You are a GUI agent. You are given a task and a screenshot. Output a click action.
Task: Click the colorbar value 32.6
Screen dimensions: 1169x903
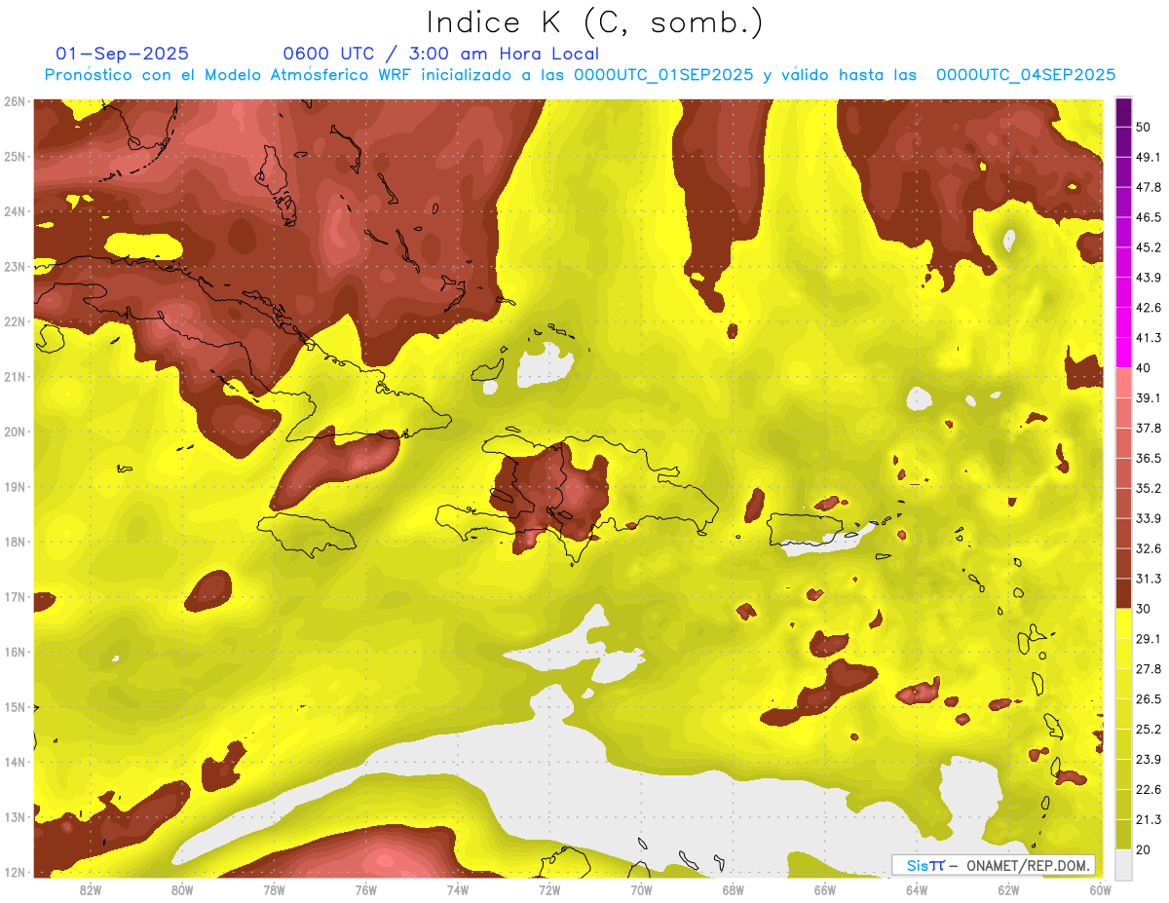tap(1148, 548)
